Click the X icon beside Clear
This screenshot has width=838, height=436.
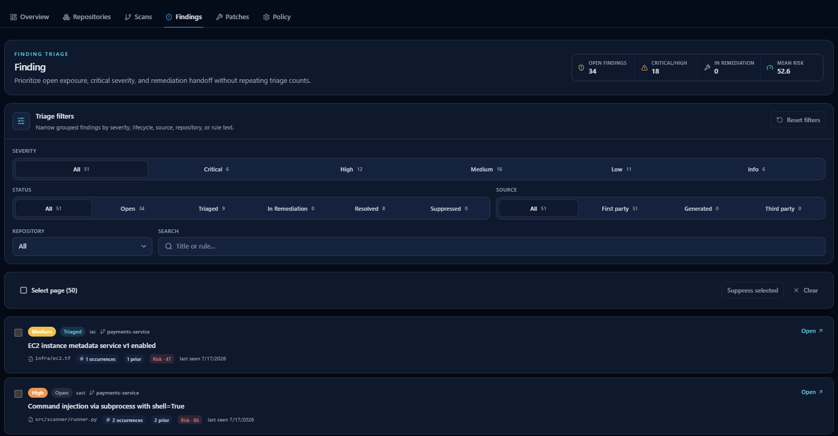click(x=797, y=290)
